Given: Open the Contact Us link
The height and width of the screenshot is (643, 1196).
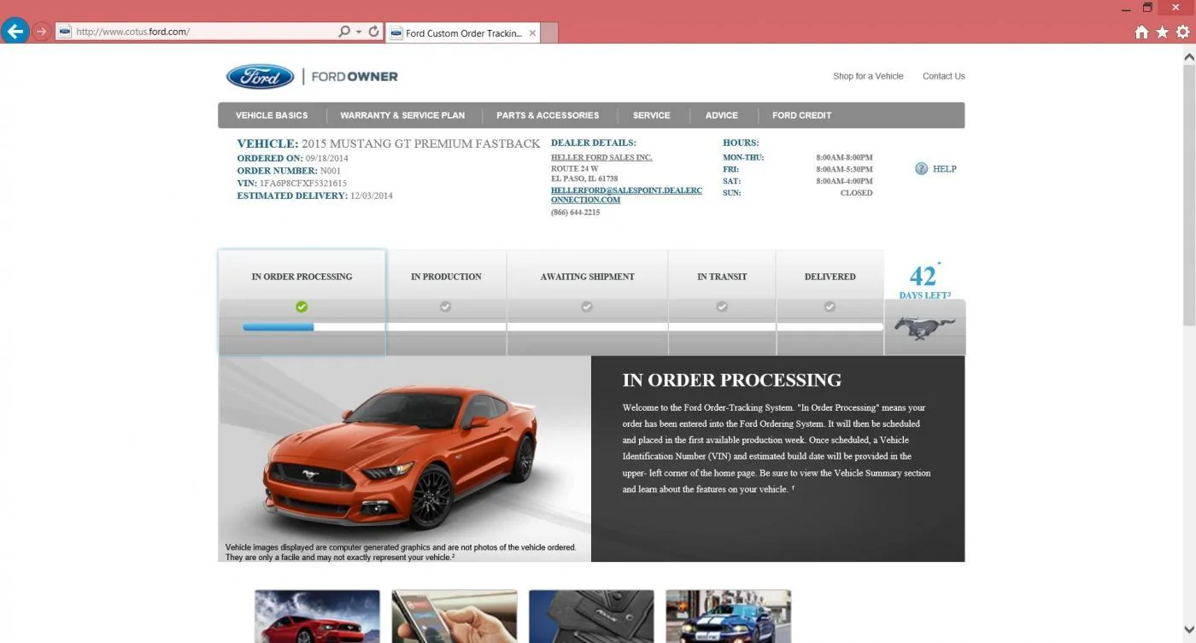Looking at the screenshot, I should (x=943, y=76).
